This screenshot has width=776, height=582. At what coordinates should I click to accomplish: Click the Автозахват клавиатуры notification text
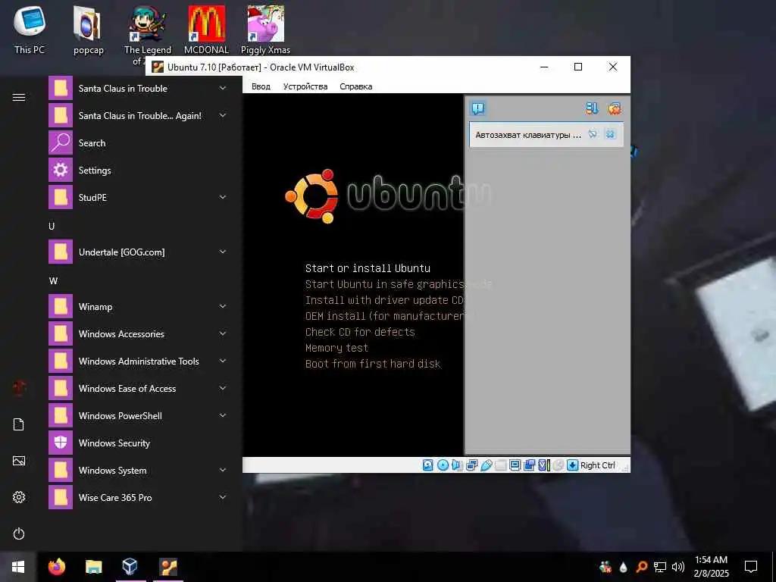tap(528, 135)
